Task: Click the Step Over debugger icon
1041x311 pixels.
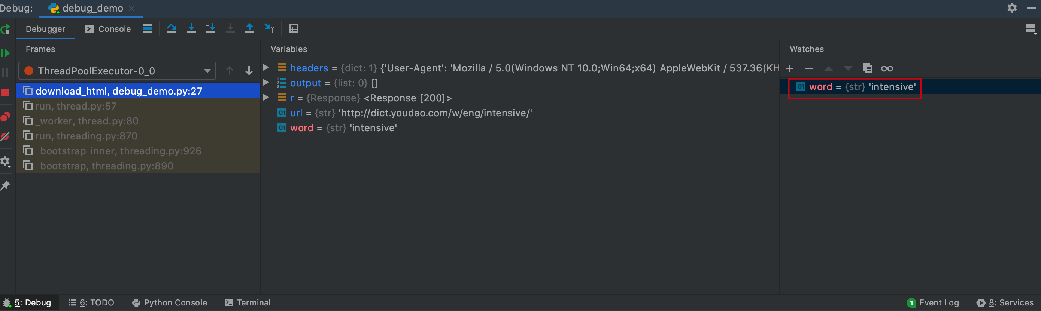Action: pyautogui.click(x=172, y=28)
